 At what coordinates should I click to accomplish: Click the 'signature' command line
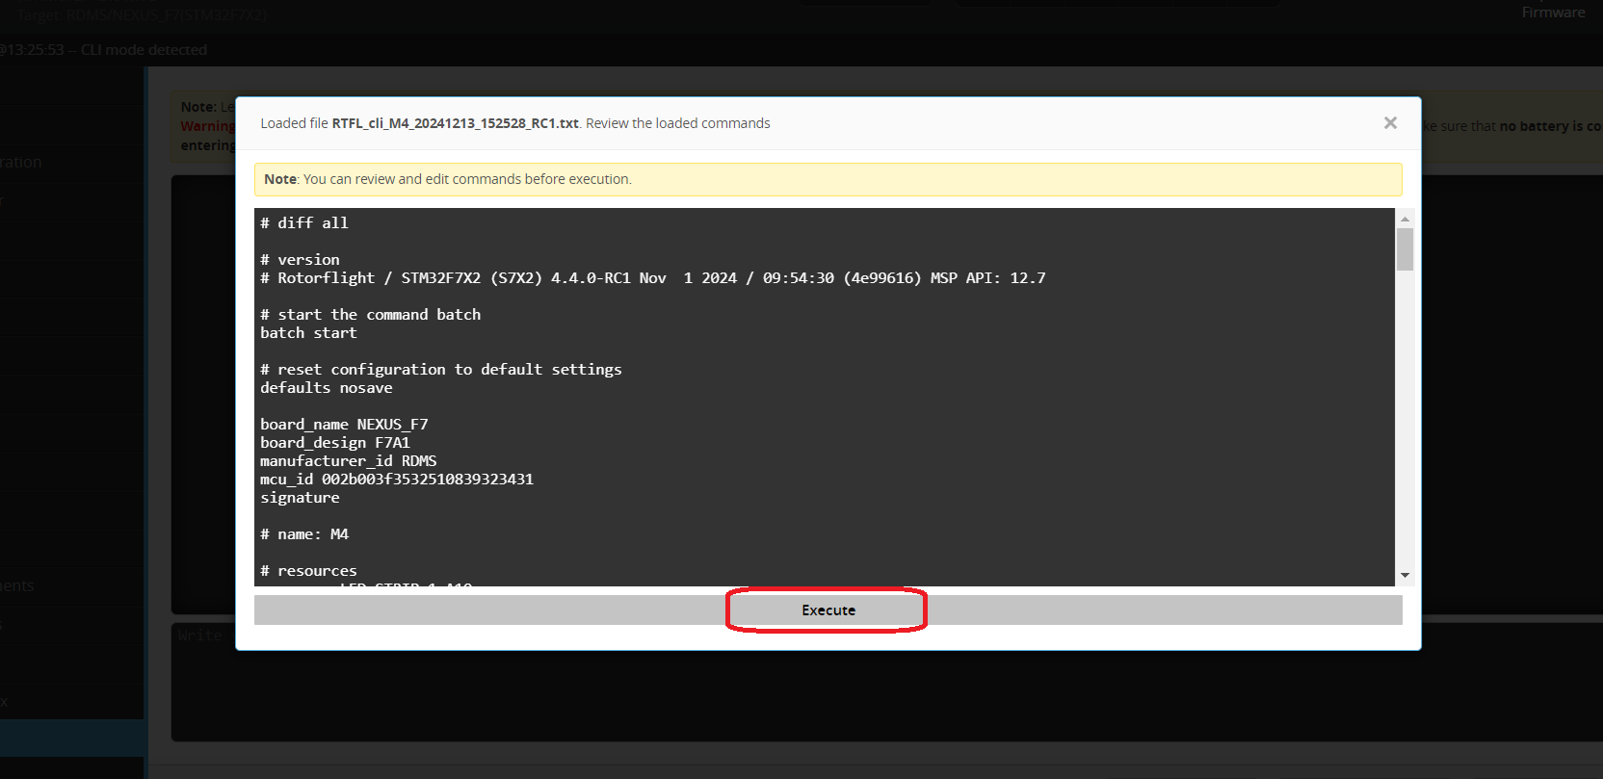coord(300,498)
